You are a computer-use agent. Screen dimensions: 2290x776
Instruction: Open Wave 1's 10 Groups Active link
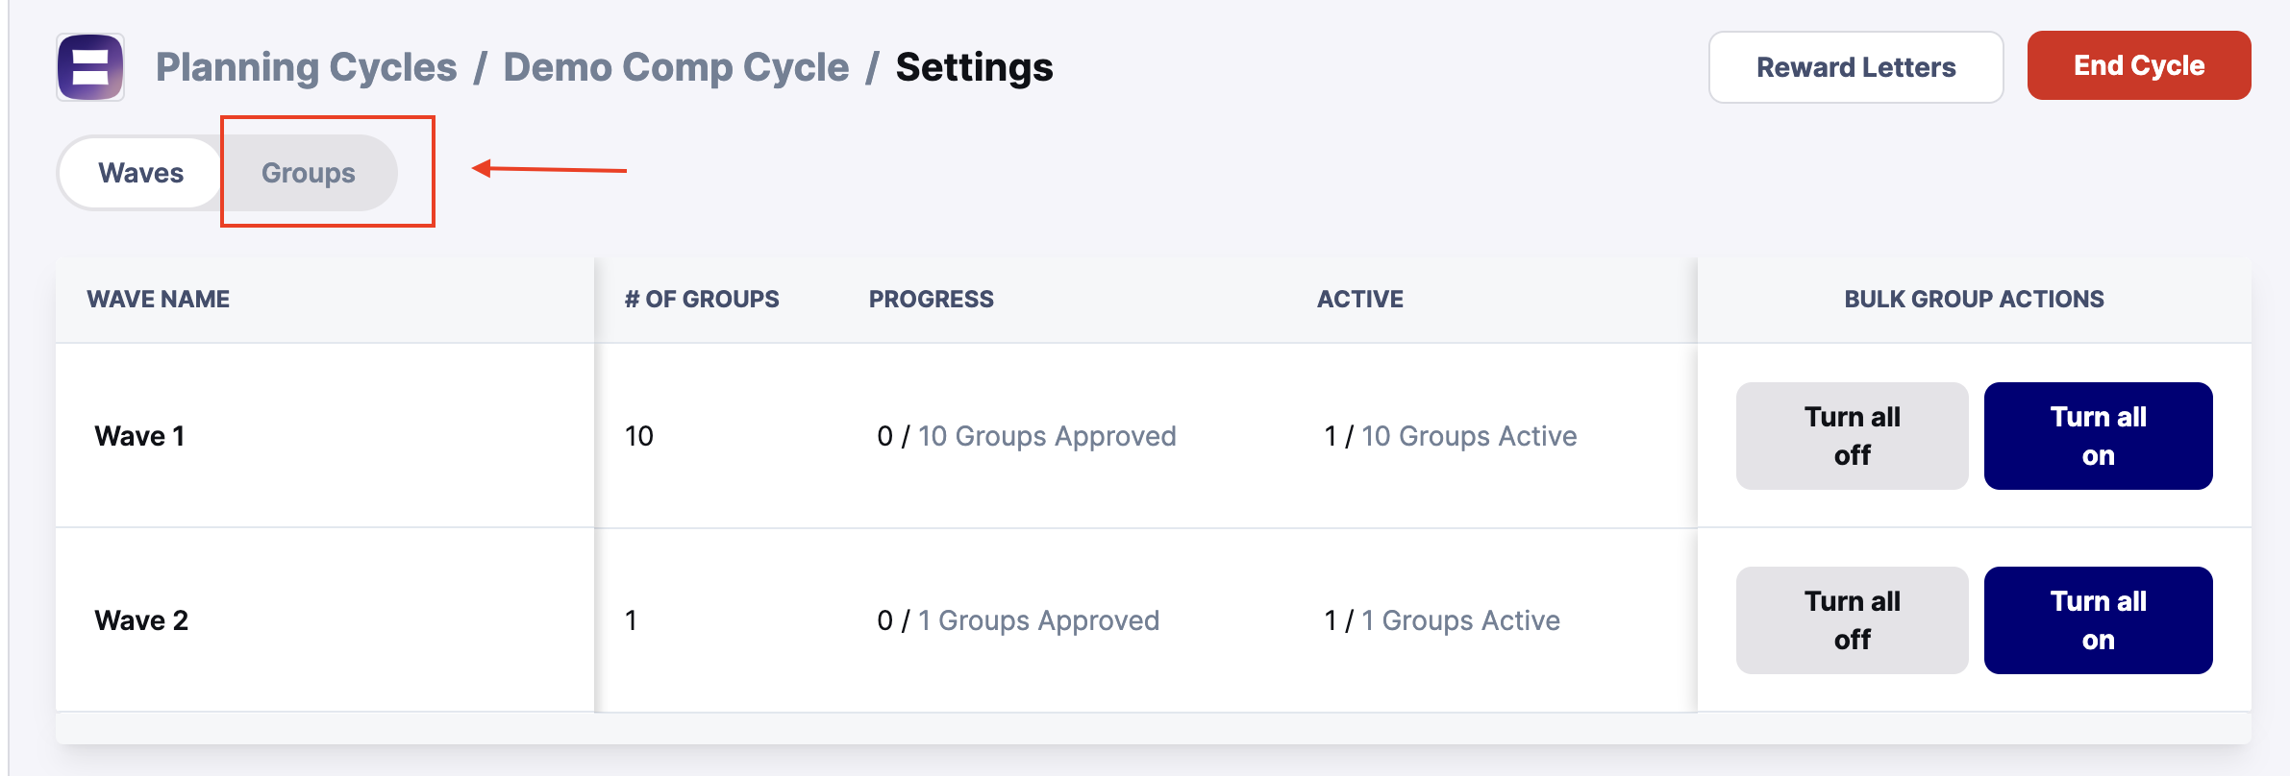tap(1469, 436)
